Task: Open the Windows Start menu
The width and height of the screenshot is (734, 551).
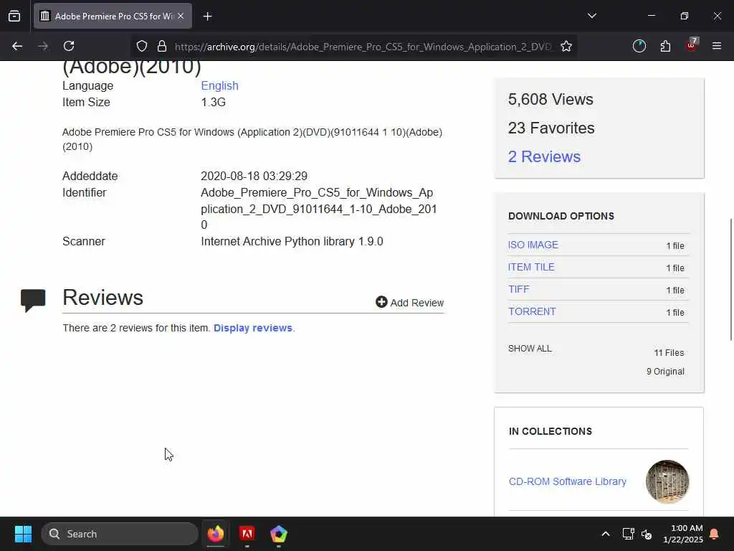Action: pos(23,534)
